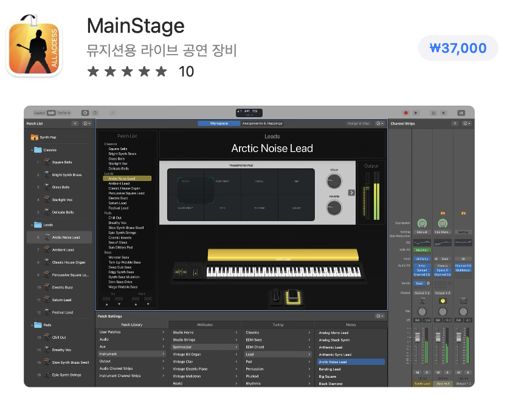
Task: Adjust the Synth Lead volume fader
Action: [x=418, y=337]
